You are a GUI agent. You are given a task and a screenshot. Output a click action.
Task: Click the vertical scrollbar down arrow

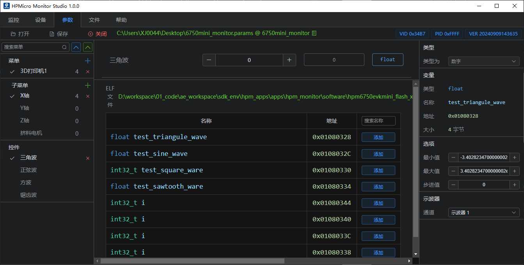(x=416, y=254)
